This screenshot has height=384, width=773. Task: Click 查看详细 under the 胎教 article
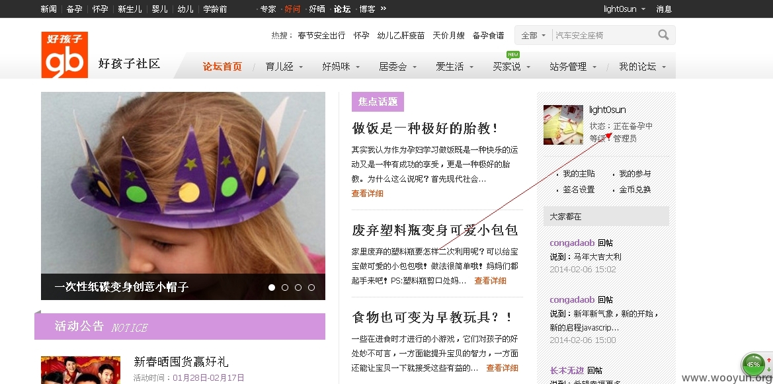click(367, 194)
